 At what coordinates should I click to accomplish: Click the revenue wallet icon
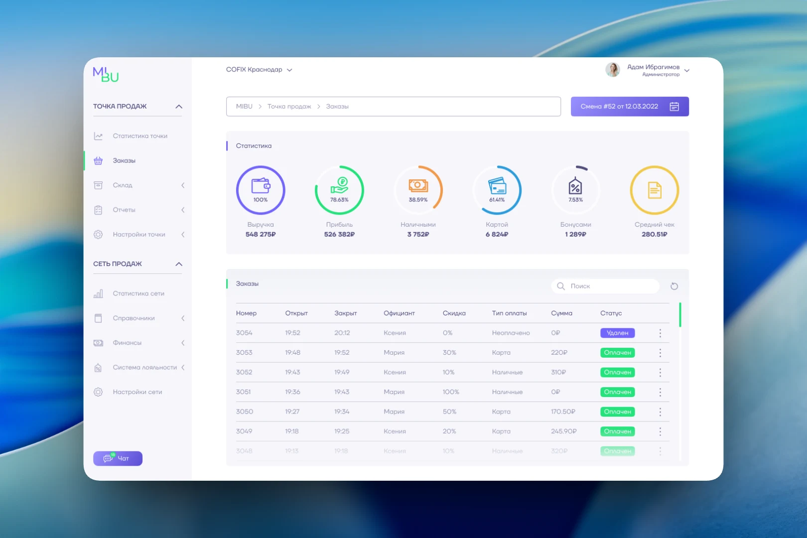point(261,186)
